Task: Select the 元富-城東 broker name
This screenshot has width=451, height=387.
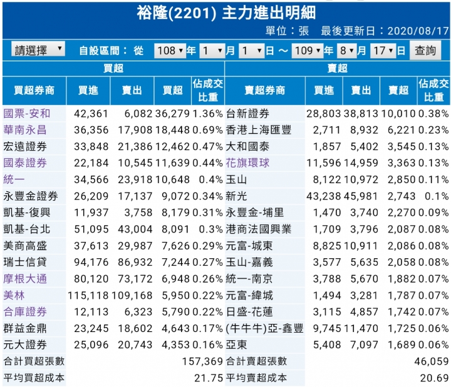Action: pyautogui.click(x=249, y=246)
